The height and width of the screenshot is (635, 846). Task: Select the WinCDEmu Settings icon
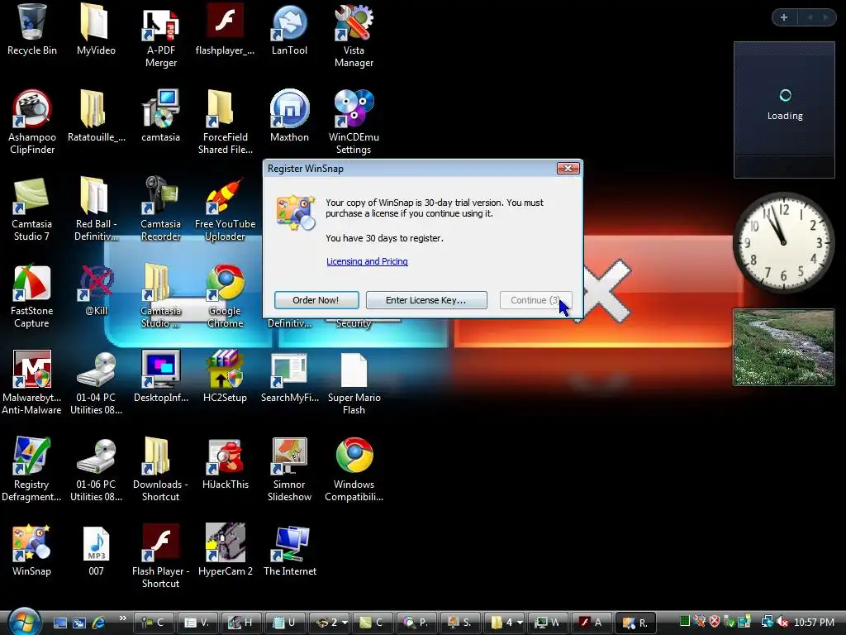pyautogui.click(x=354, y=109)
